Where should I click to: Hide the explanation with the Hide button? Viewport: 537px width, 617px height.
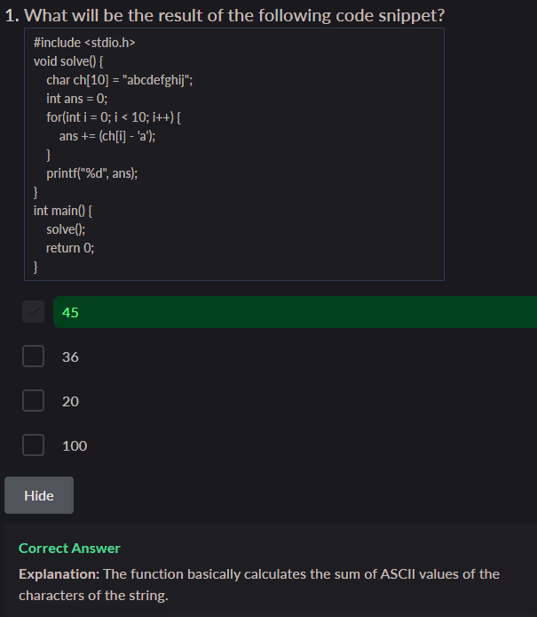(39, 495)
